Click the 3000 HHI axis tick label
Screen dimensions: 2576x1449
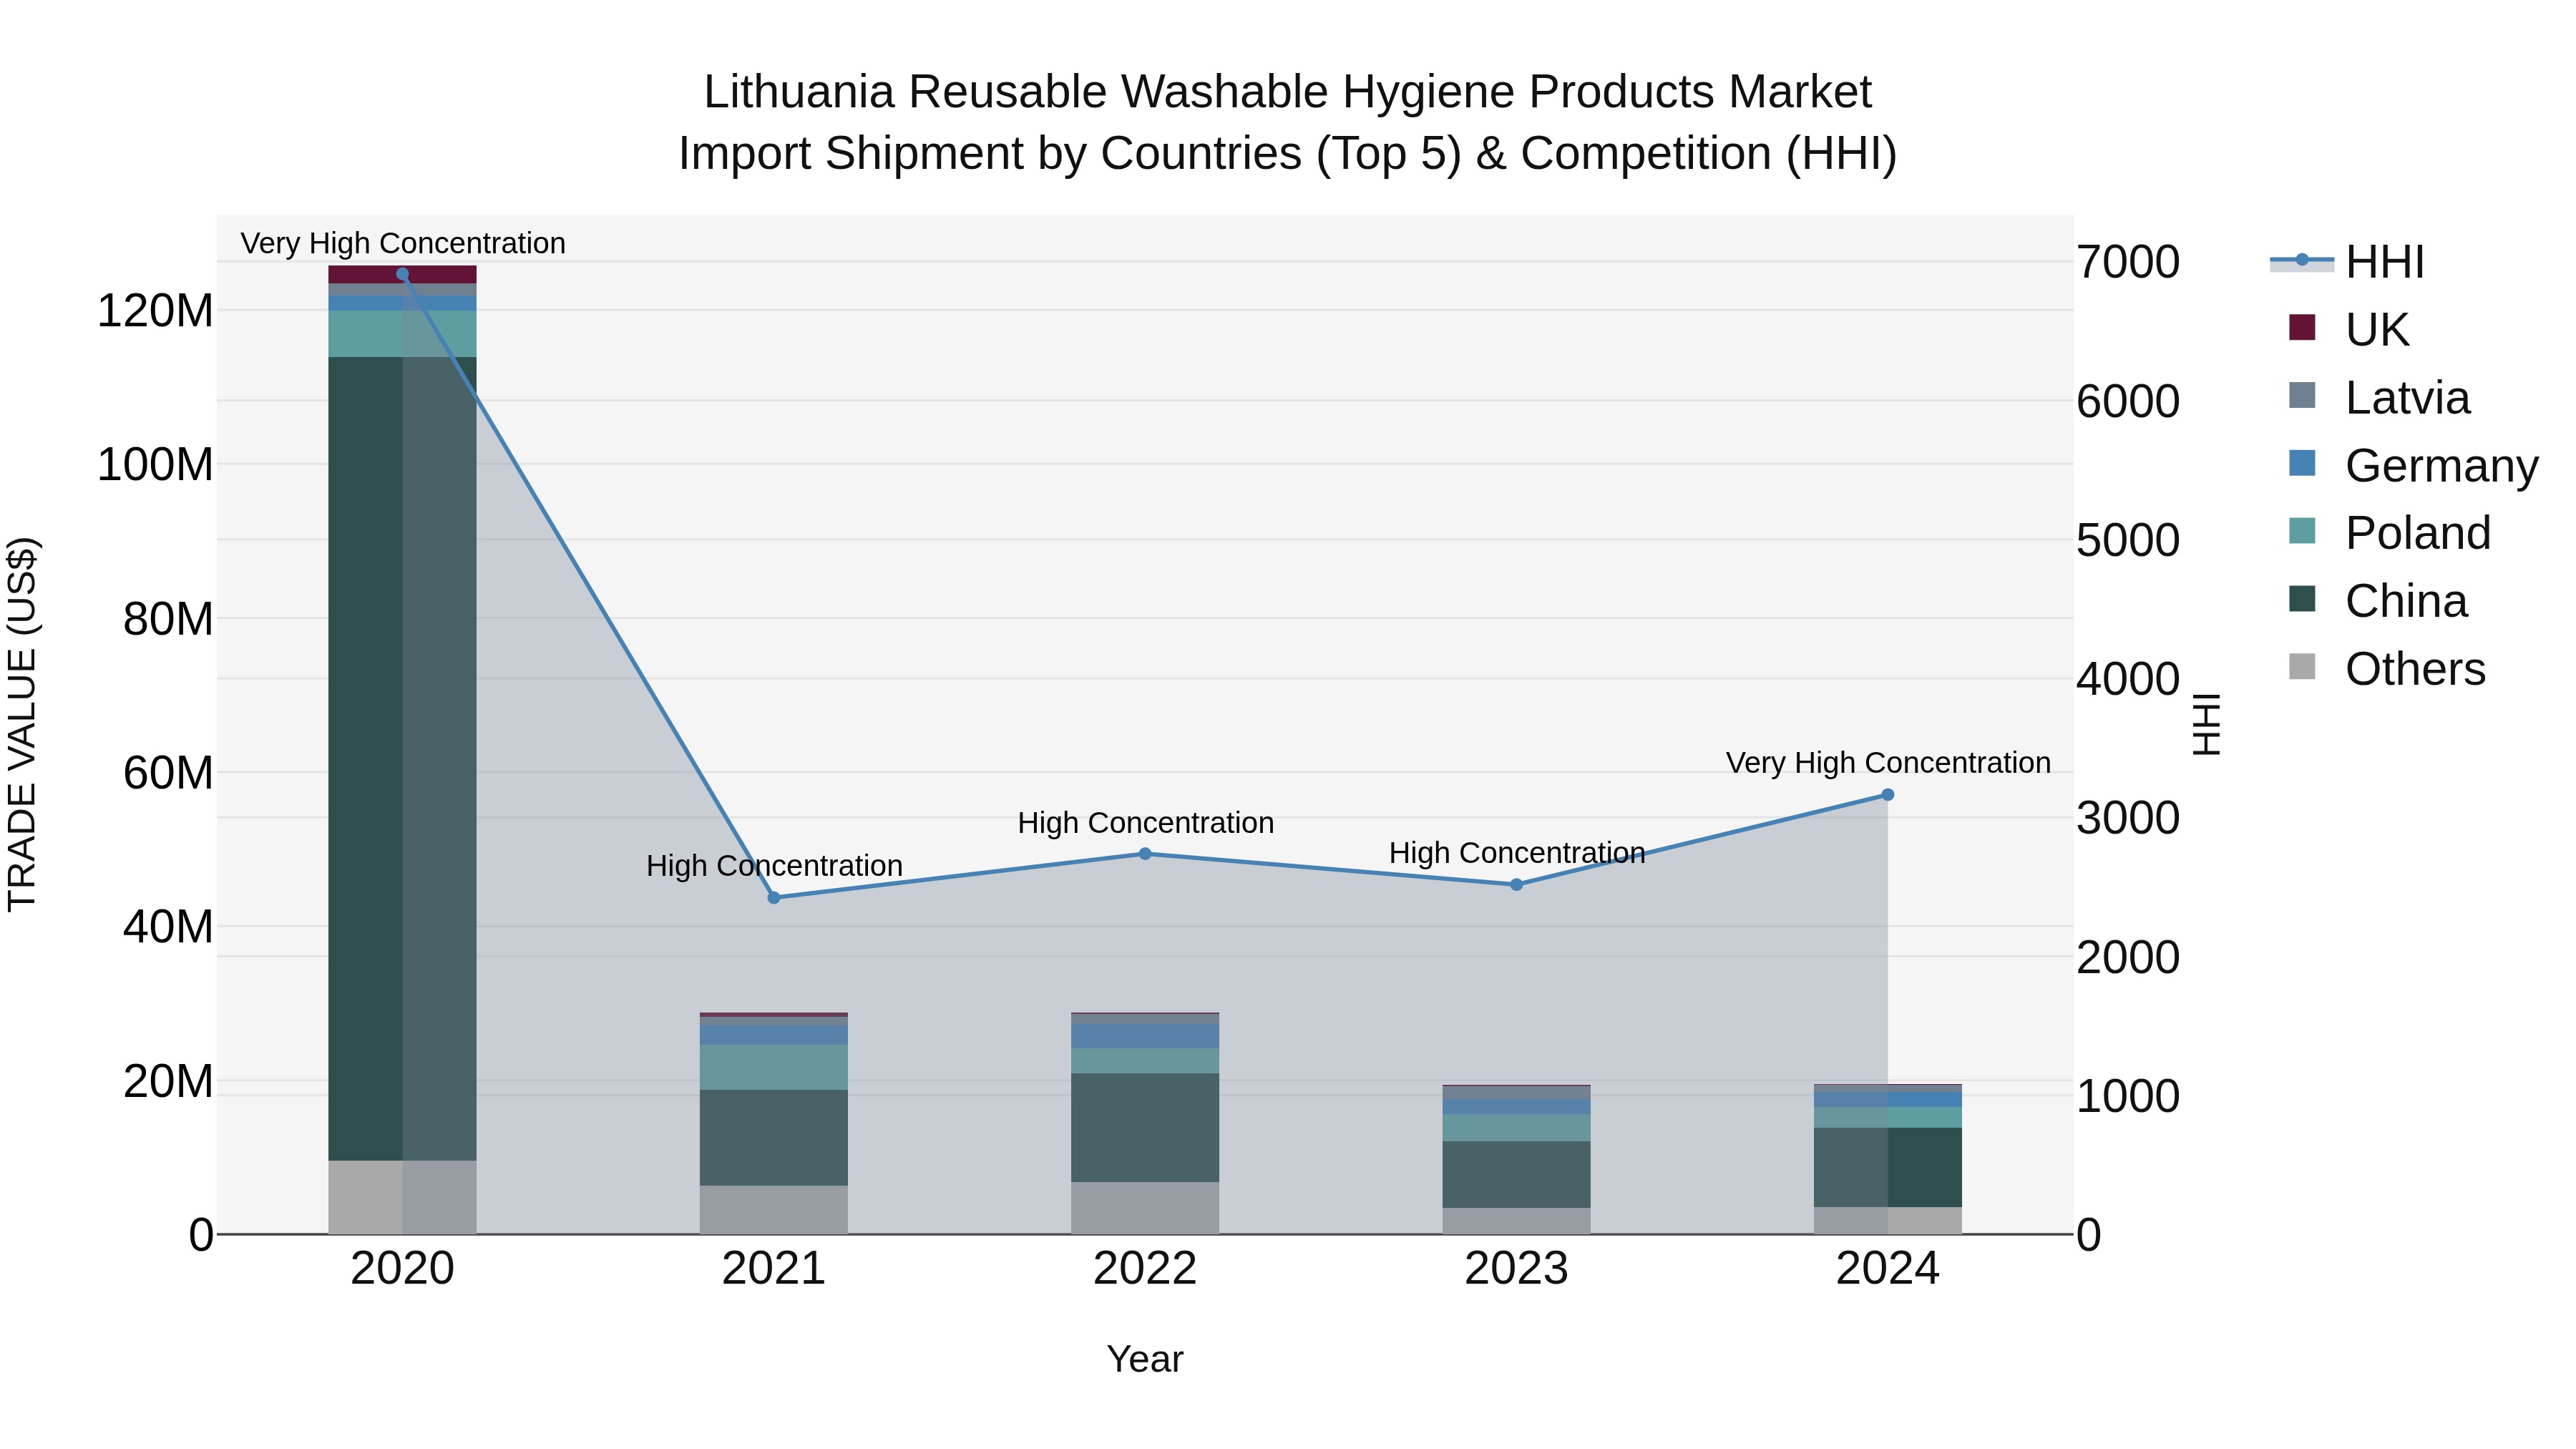pyautogui.click(x=2128, y=818)
